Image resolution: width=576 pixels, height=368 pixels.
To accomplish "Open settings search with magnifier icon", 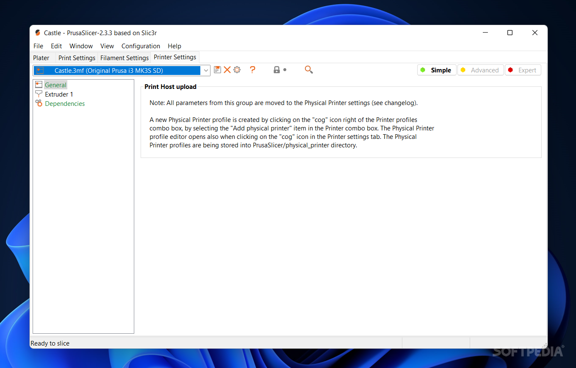I will coord(309,70).
